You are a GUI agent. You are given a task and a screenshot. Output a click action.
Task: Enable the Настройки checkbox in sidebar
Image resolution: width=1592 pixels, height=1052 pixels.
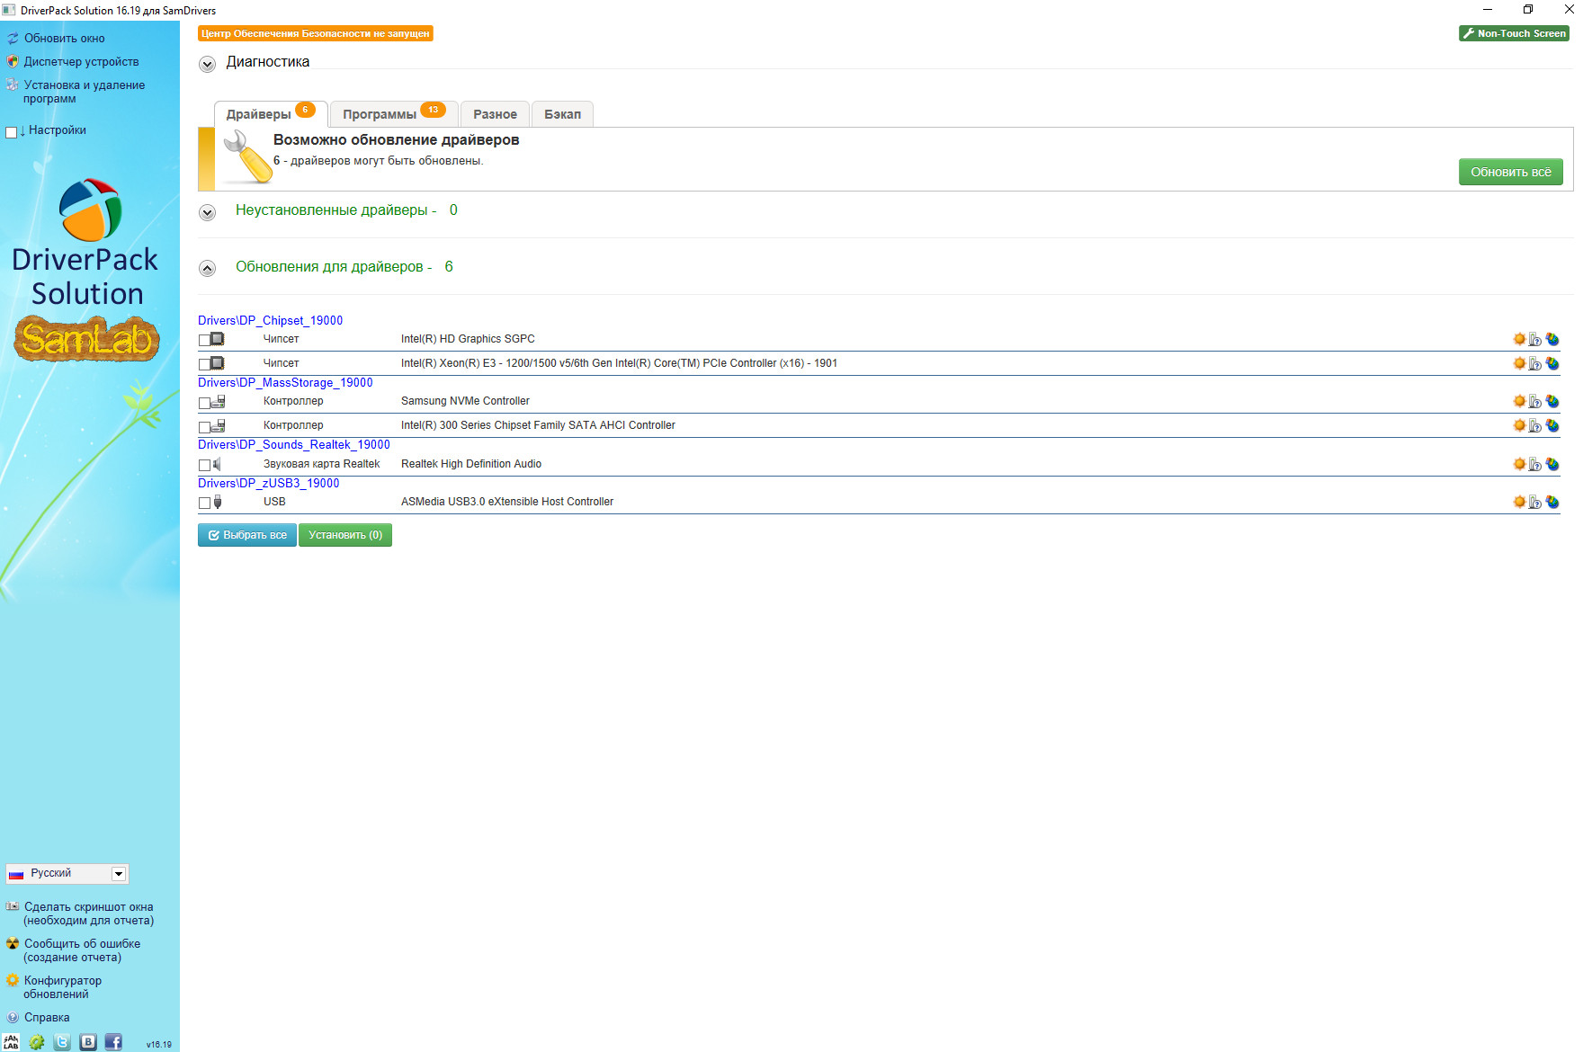[x=12, y=132]
